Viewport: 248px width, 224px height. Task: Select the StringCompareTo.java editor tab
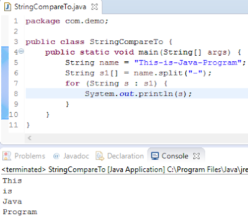51,7
